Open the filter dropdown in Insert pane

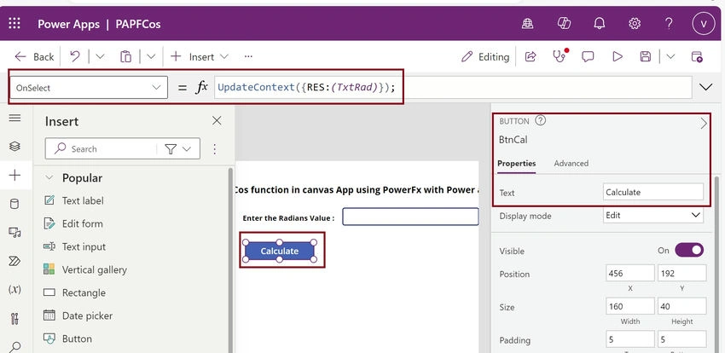(x=178, y=148)
